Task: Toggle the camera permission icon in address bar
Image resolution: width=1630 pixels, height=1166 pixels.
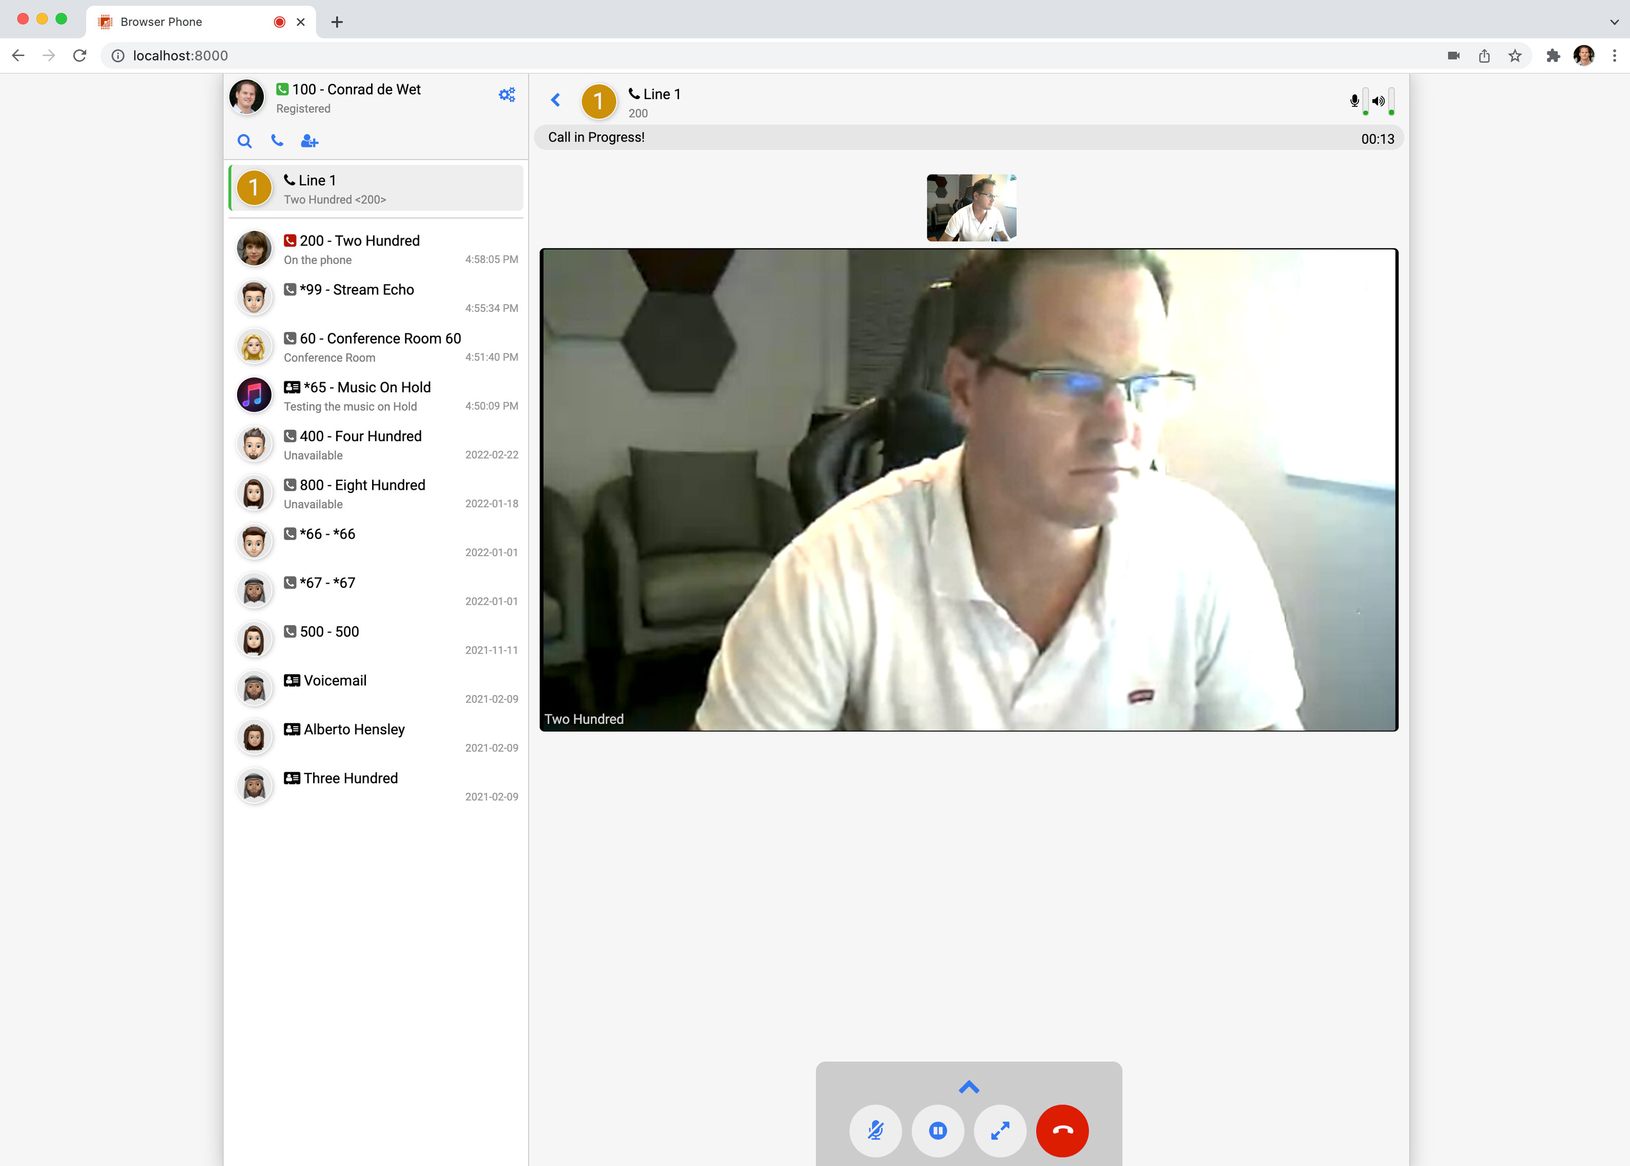Action: (x=1453, y=55)
